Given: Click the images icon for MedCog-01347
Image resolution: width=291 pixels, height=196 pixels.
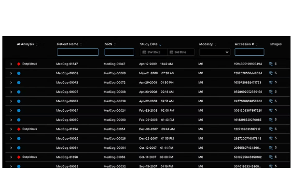Looking at the screenshot, I should (271, 64).
